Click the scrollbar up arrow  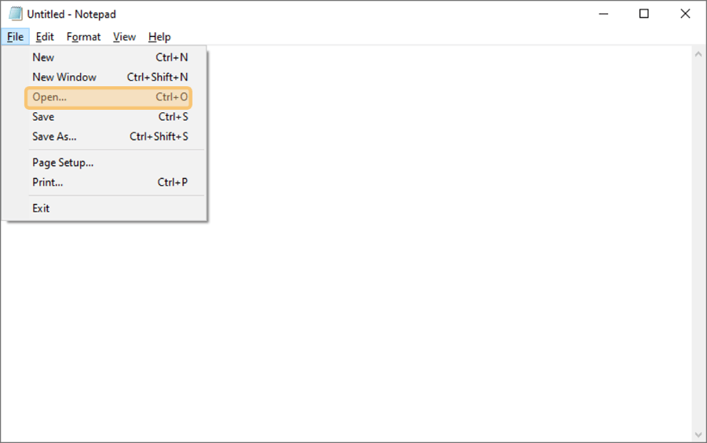698,54
